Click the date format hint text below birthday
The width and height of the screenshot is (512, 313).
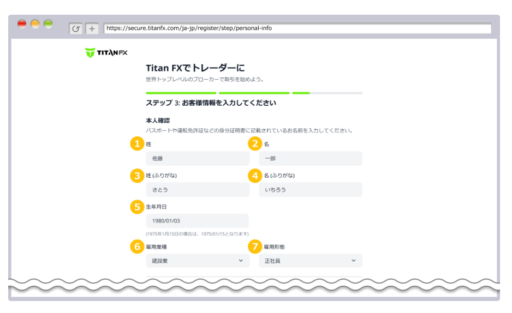point(197,234)
